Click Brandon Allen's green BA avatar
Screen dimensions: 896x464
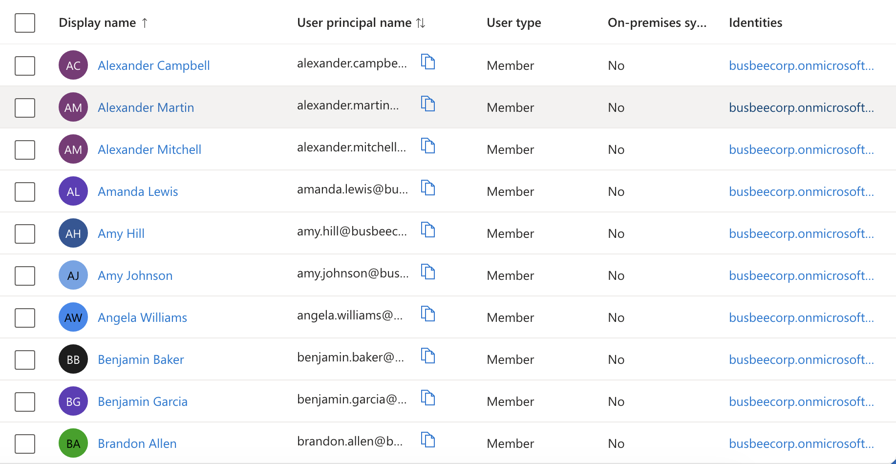[x=73, y=443]
